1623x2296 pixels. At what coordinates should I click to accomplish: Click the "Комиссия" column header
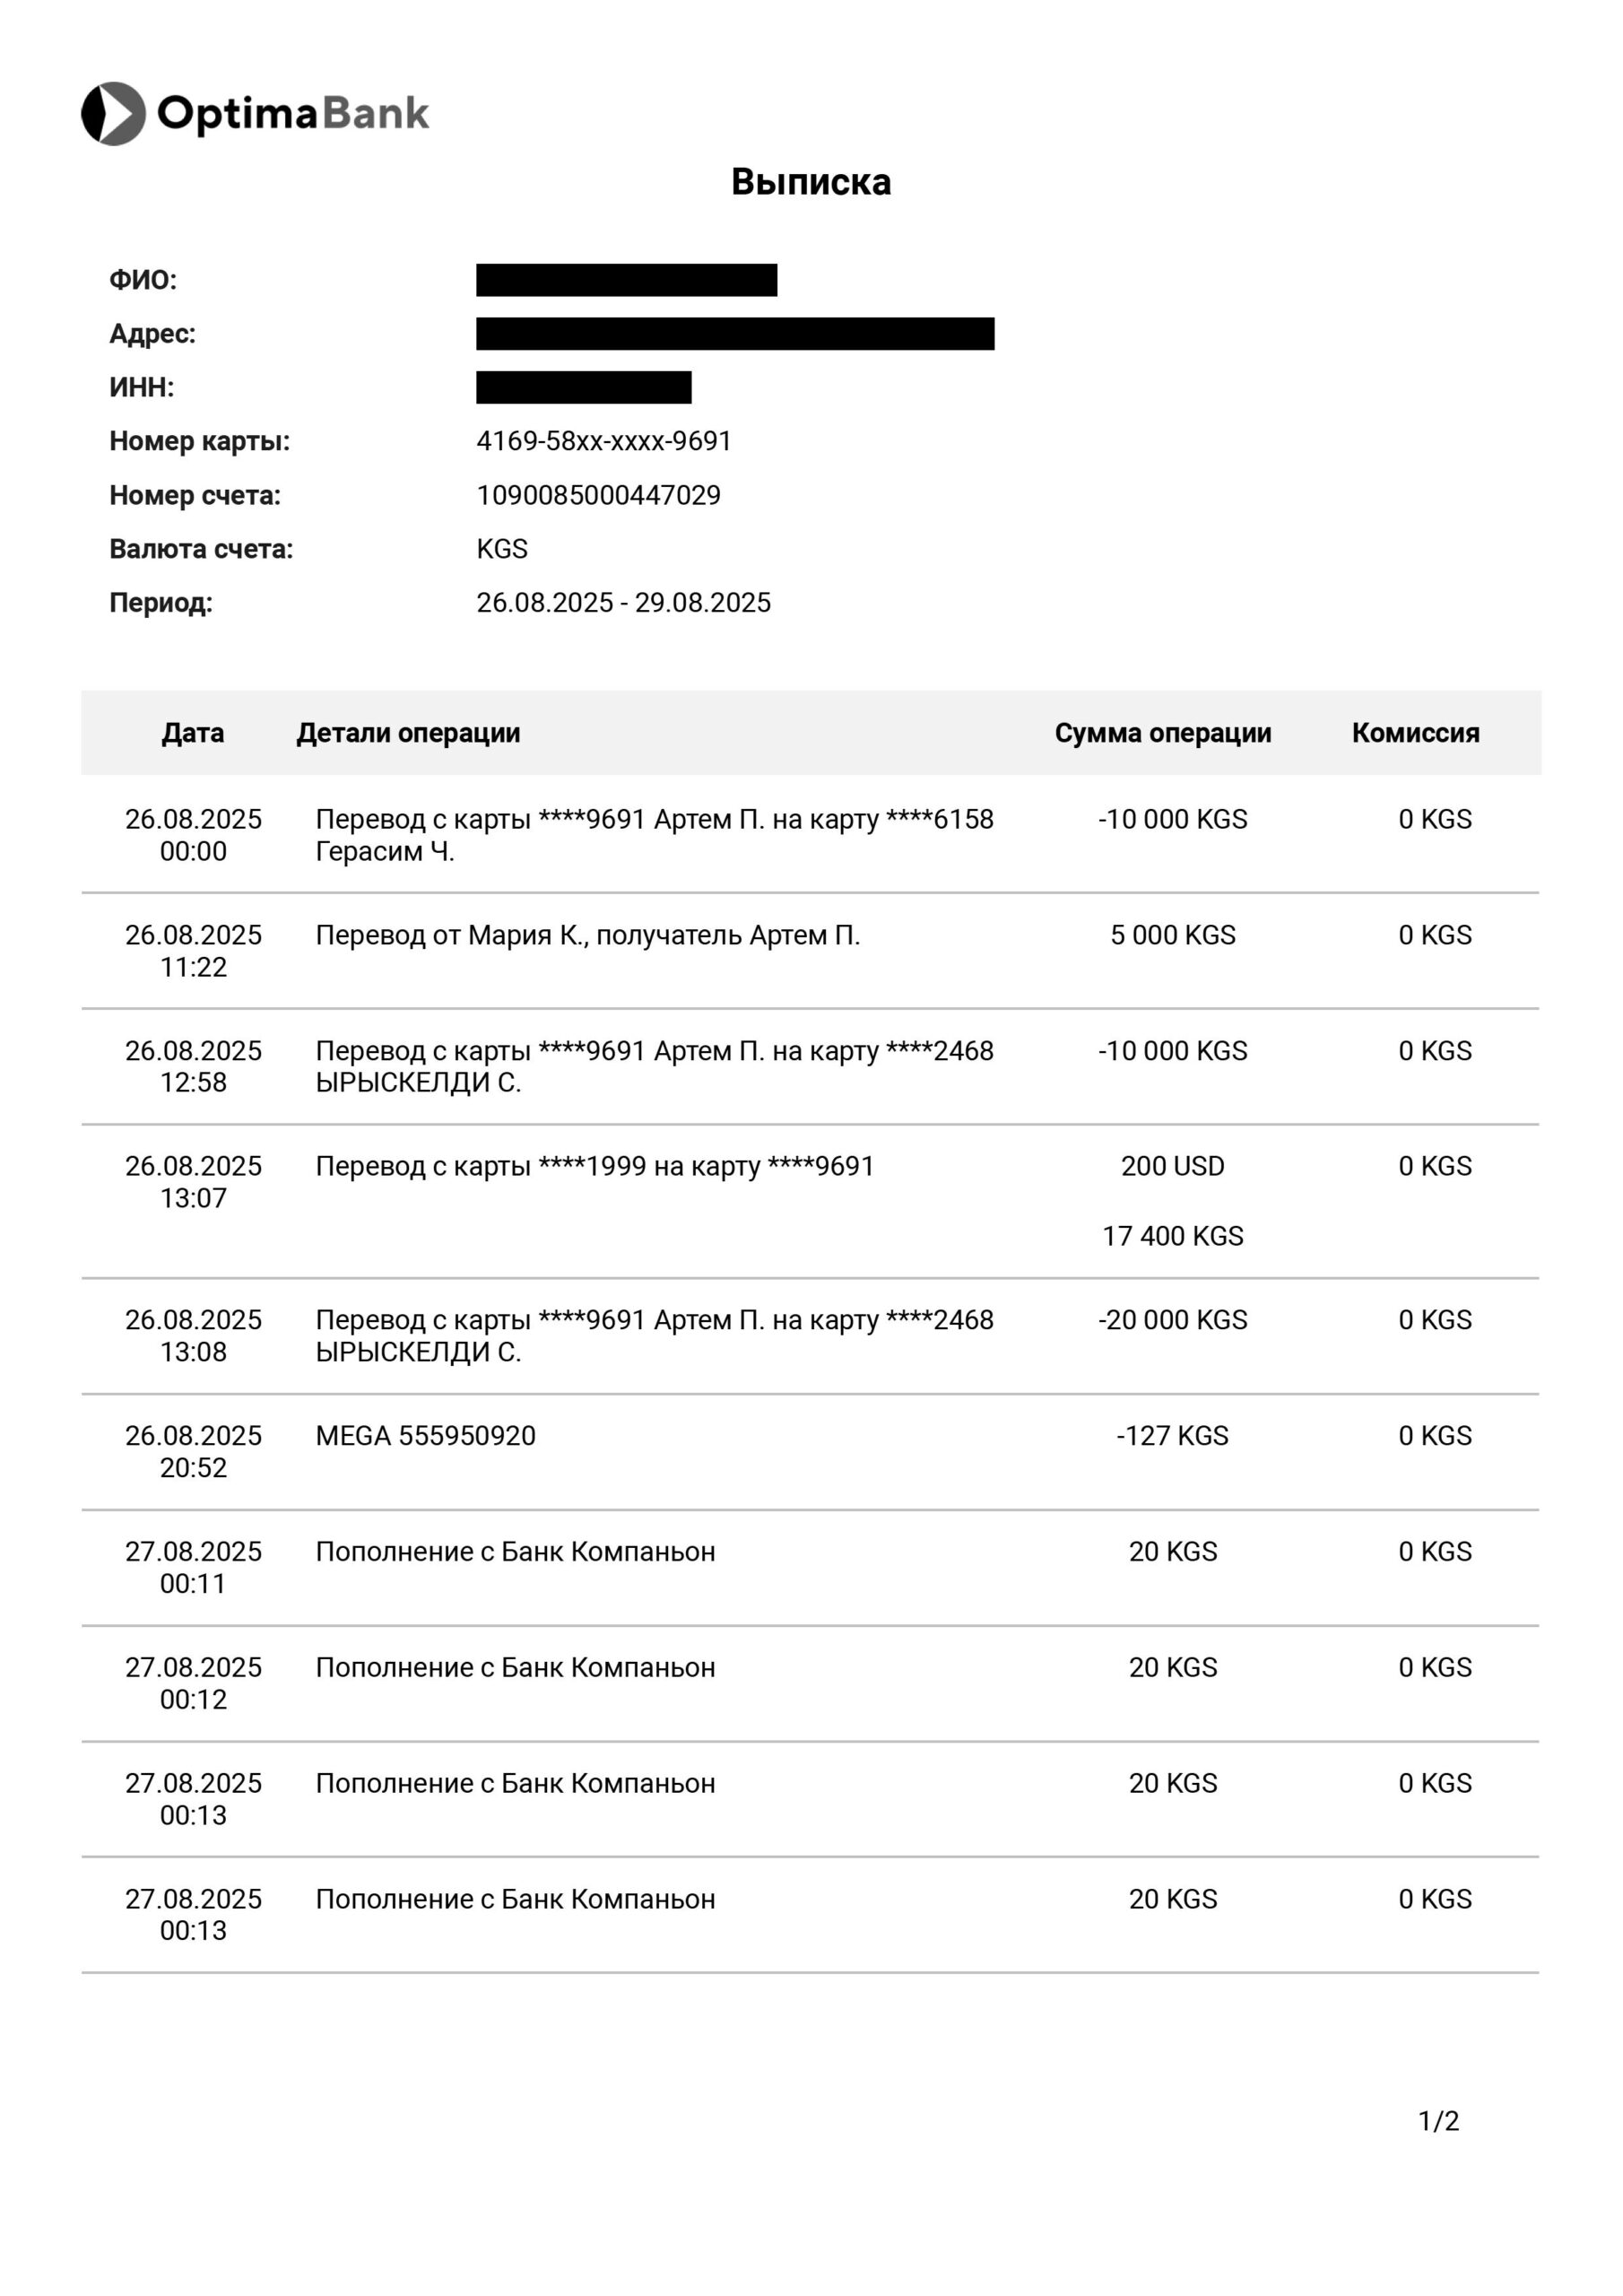[1415, 733]
